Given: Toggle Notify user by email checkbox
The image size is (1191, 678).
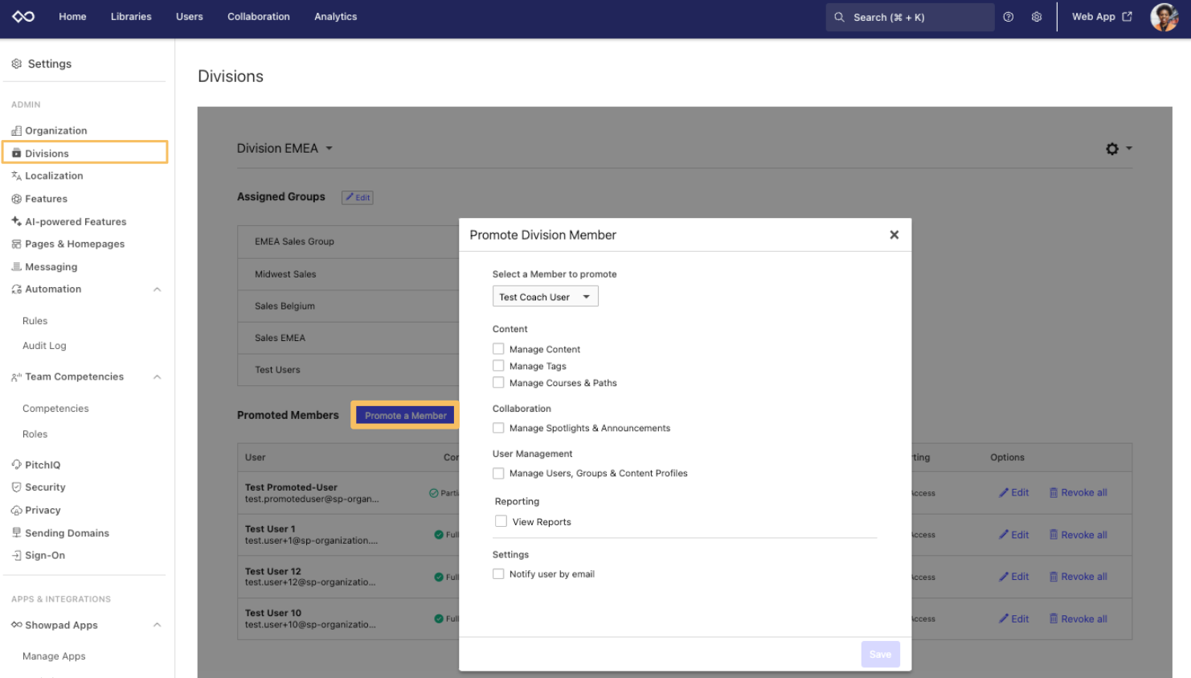Looking at the screenshot, I should click(x=498, y=573).
